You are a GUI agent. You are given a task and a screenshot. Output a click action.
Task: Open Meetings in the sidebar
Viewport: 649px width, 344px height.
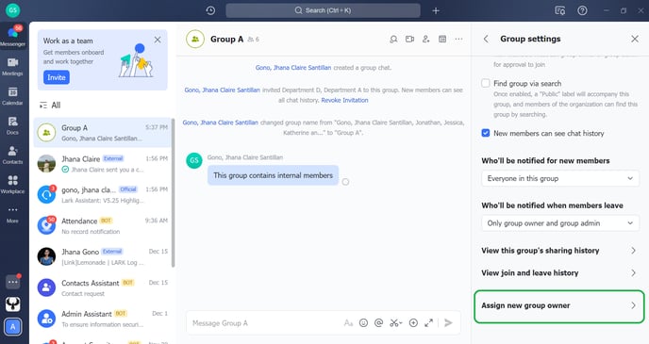[12, 67]
